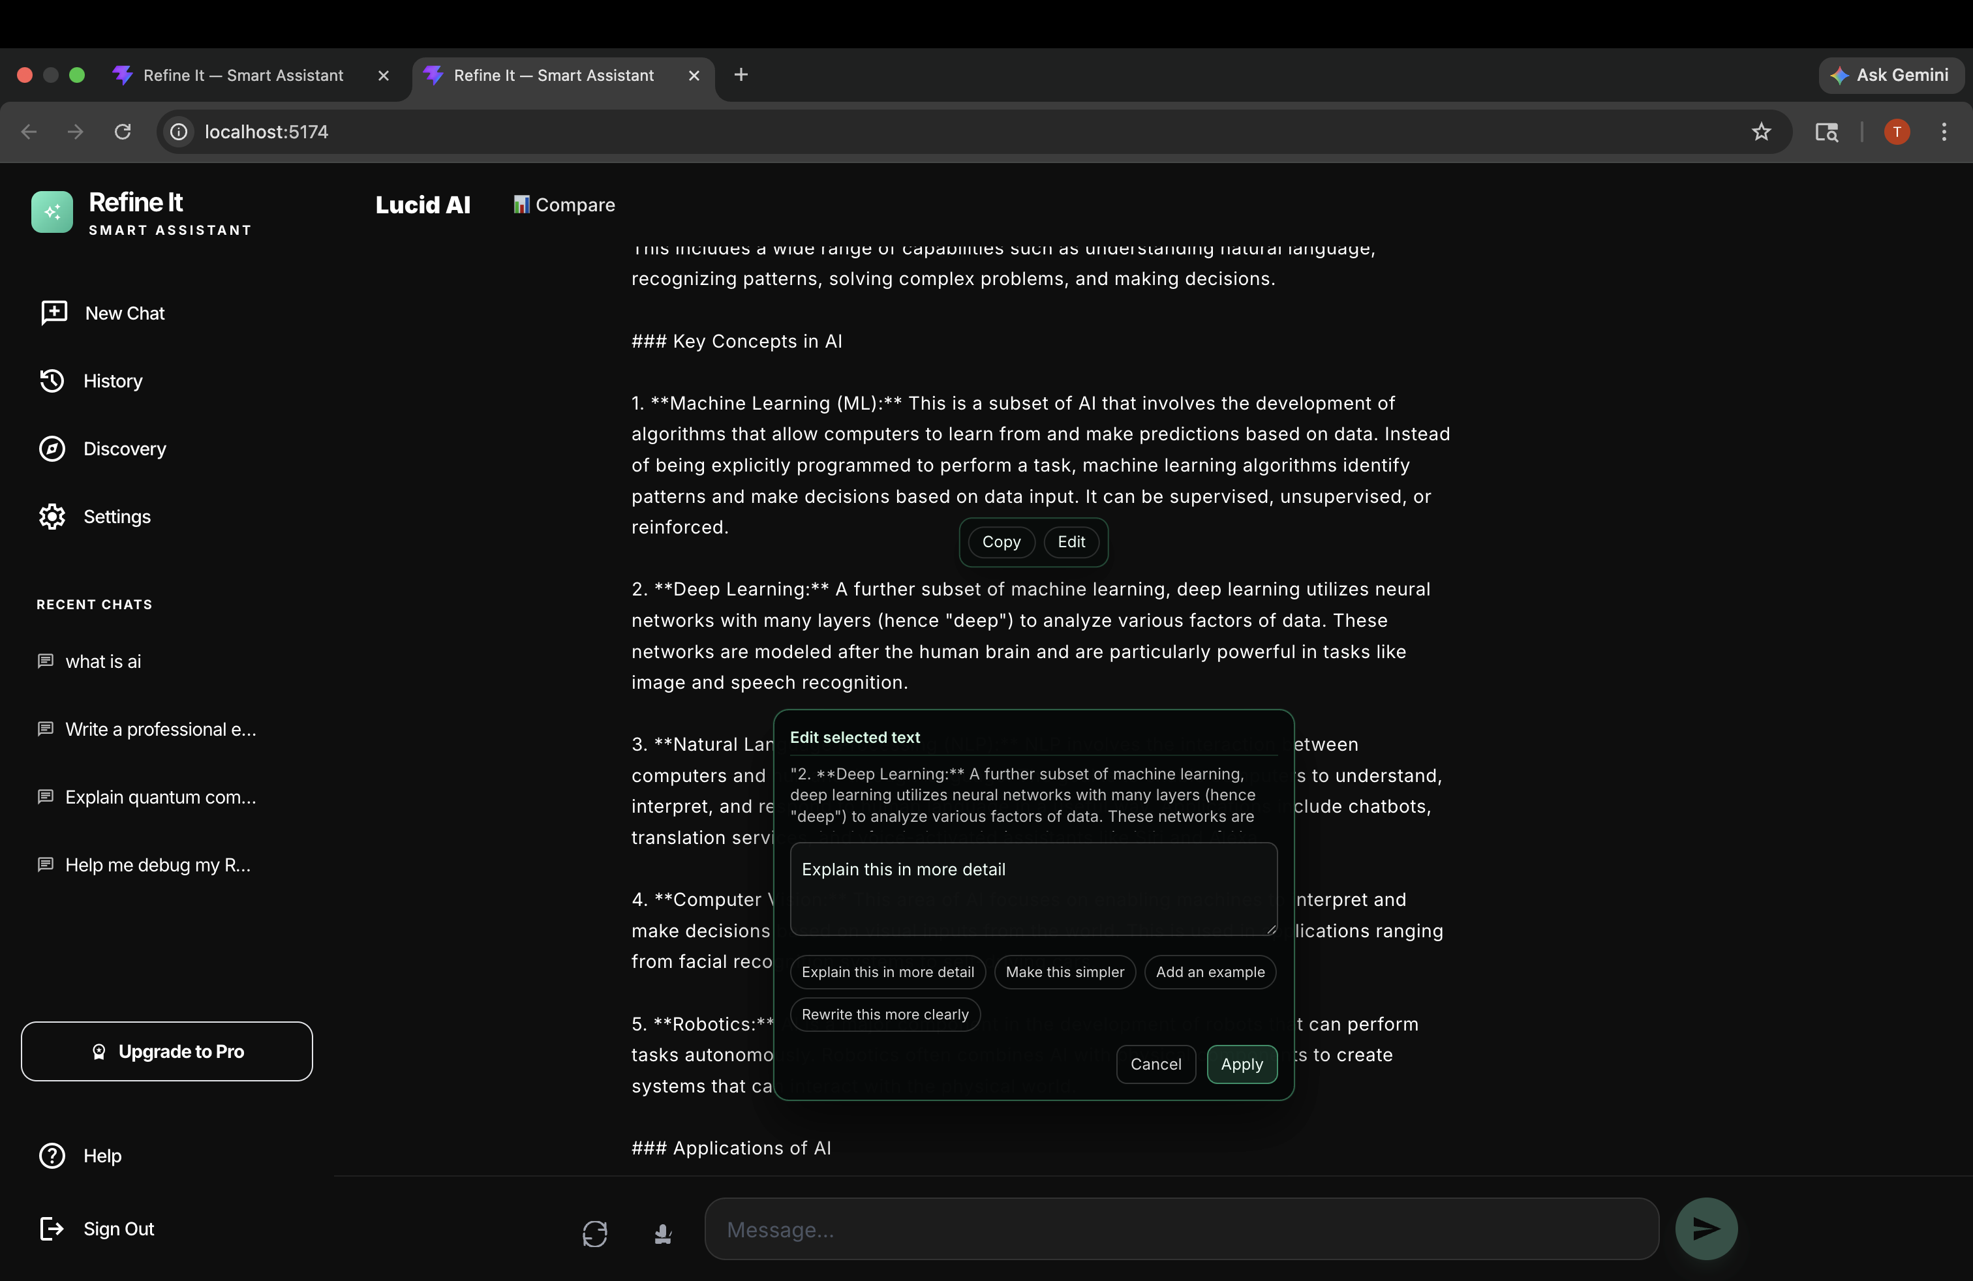Open the History clock icon

(x=52, y=381)
